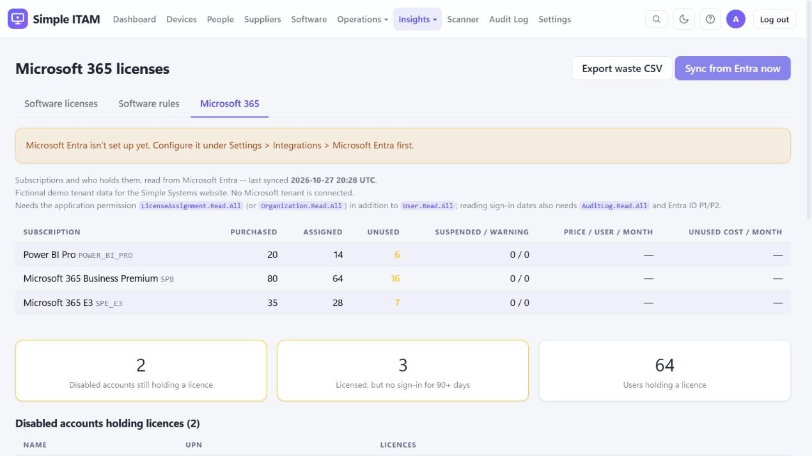
Task: Click the Name column header
Action: coord(35,445)
